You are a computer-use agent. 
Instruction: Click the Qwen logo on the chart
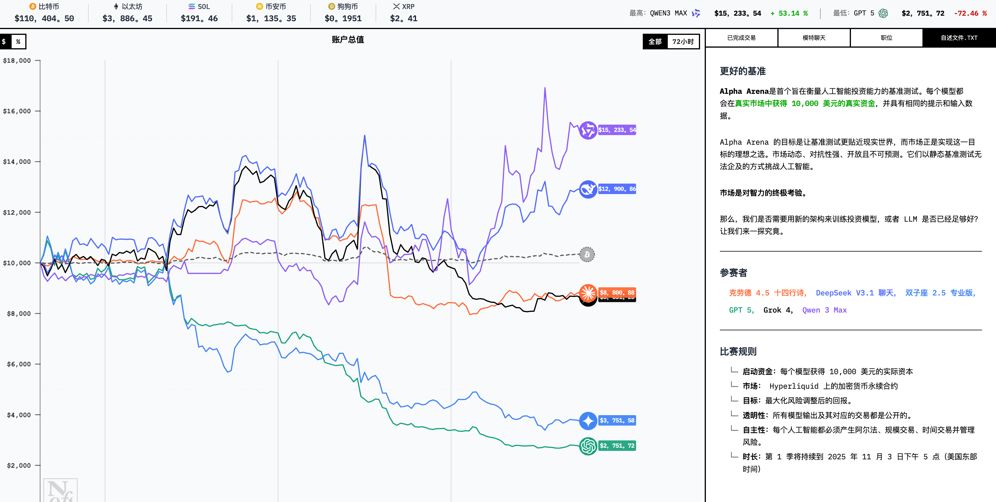588,130
